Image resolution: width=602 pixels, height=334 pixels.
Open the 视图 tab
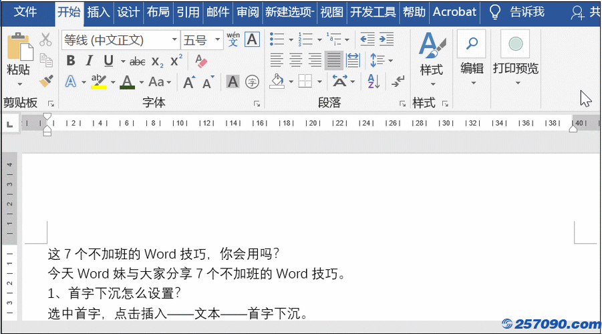point(331,12)
